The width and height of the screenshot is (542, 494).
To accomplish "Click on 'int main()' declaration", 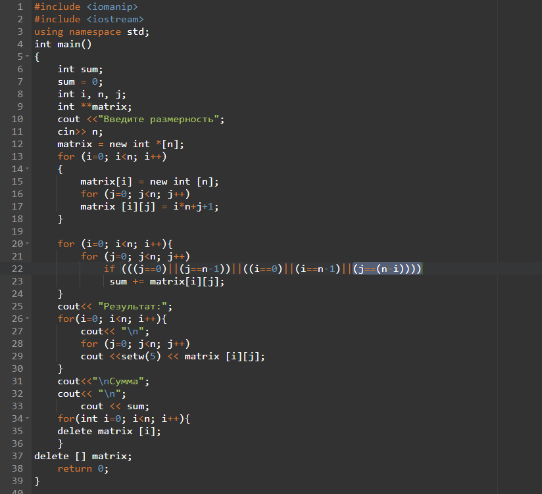I will coord(63,44).
